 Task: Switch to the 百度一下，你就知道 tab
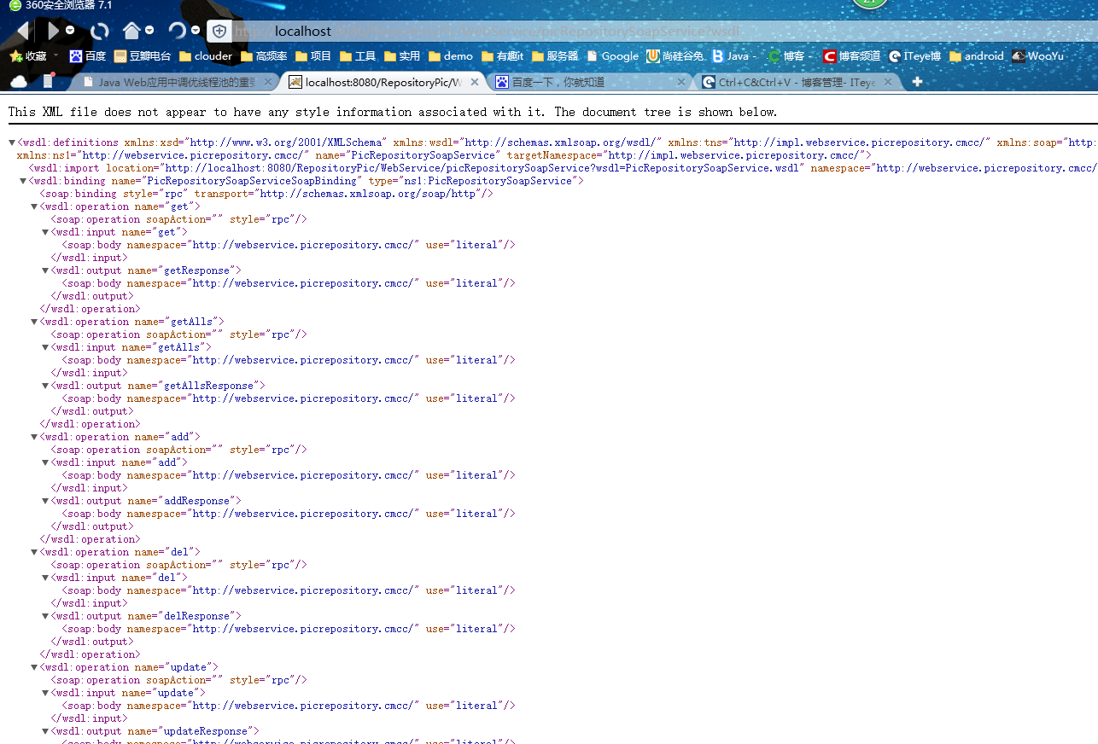[x=591, y=82]
